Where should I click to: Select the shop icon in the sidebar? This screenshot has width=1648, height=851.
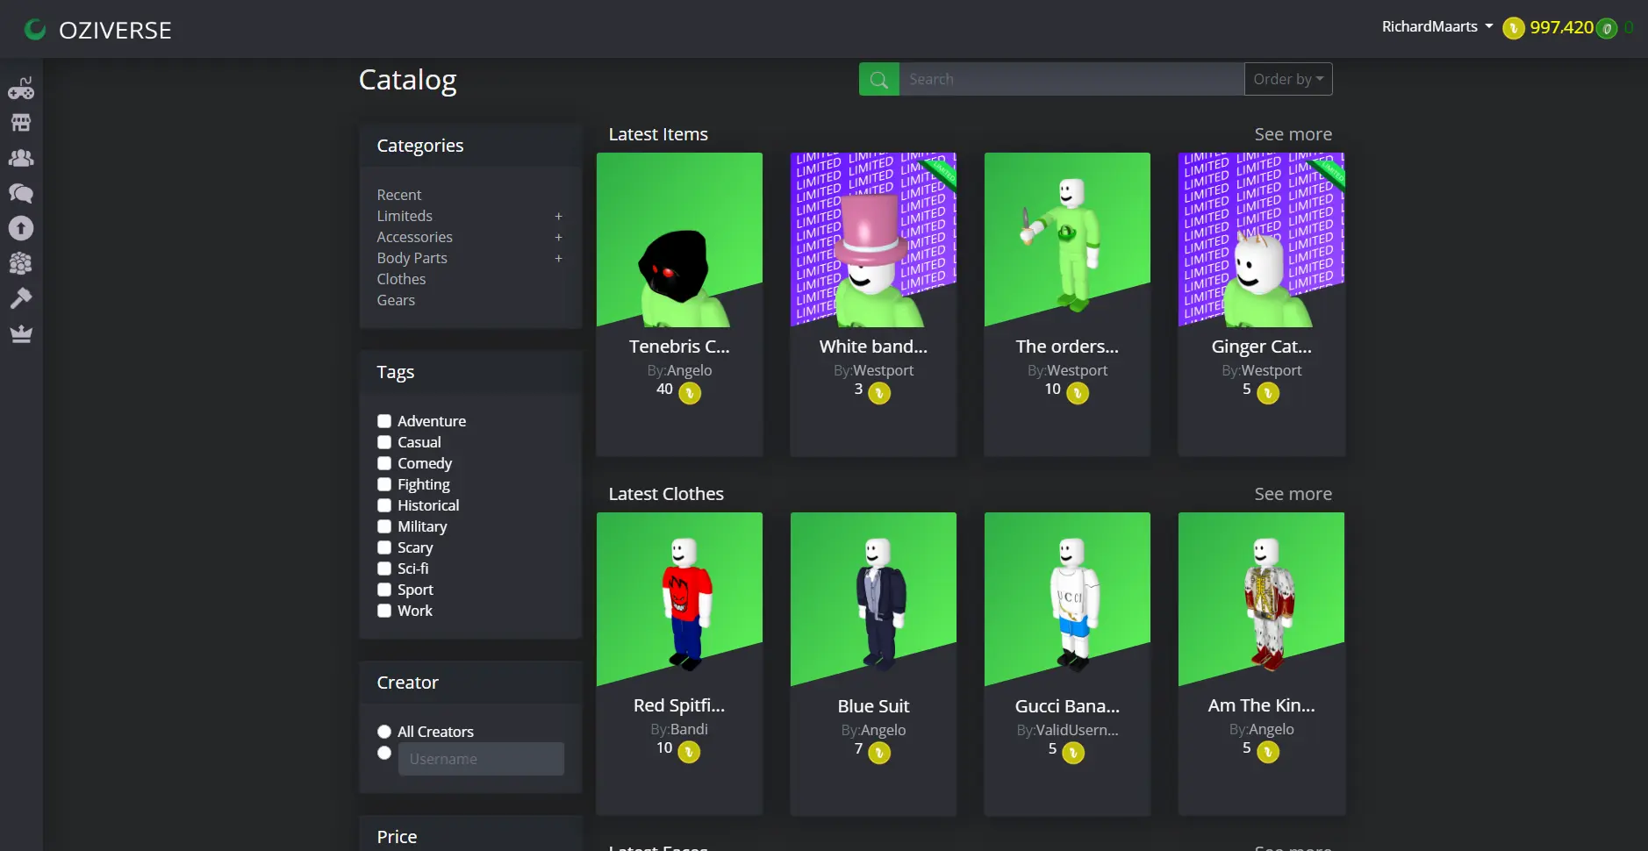(21, 122)
